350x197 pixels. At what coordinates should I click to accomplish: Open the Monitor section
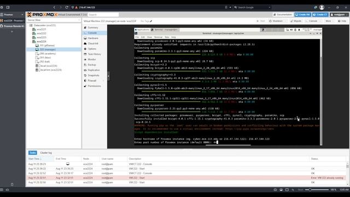[91, 60]
